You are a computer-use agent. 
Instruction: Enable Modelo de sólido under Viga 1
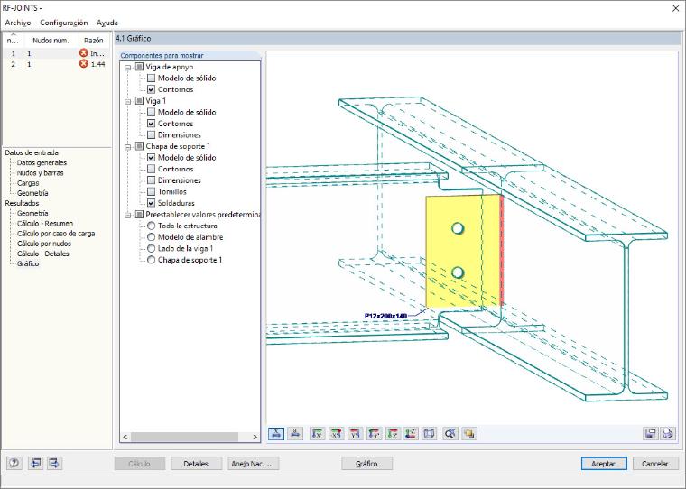[151, 112]
